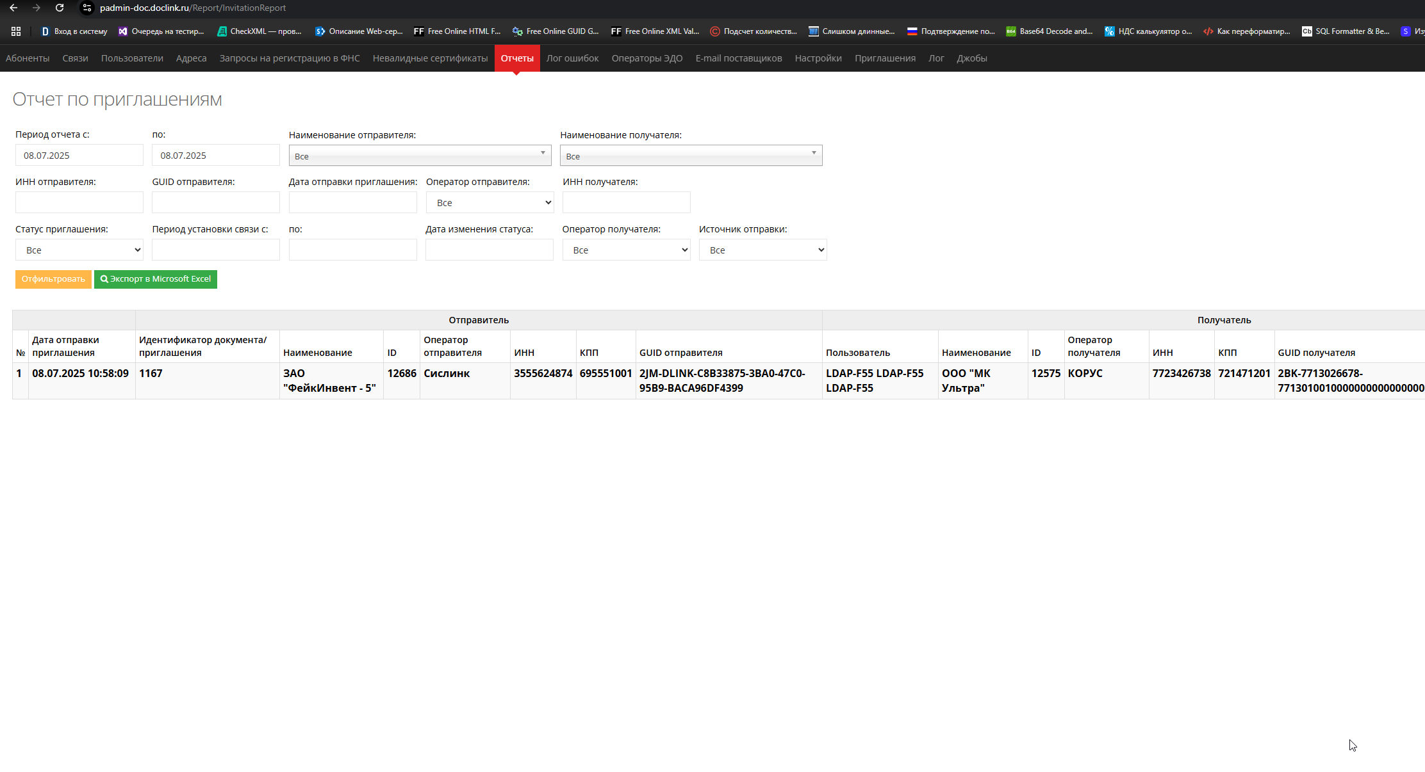Open the Связи menu item
The width and height of the screenshot is (1425, 772).
click(x=75, y=58)
